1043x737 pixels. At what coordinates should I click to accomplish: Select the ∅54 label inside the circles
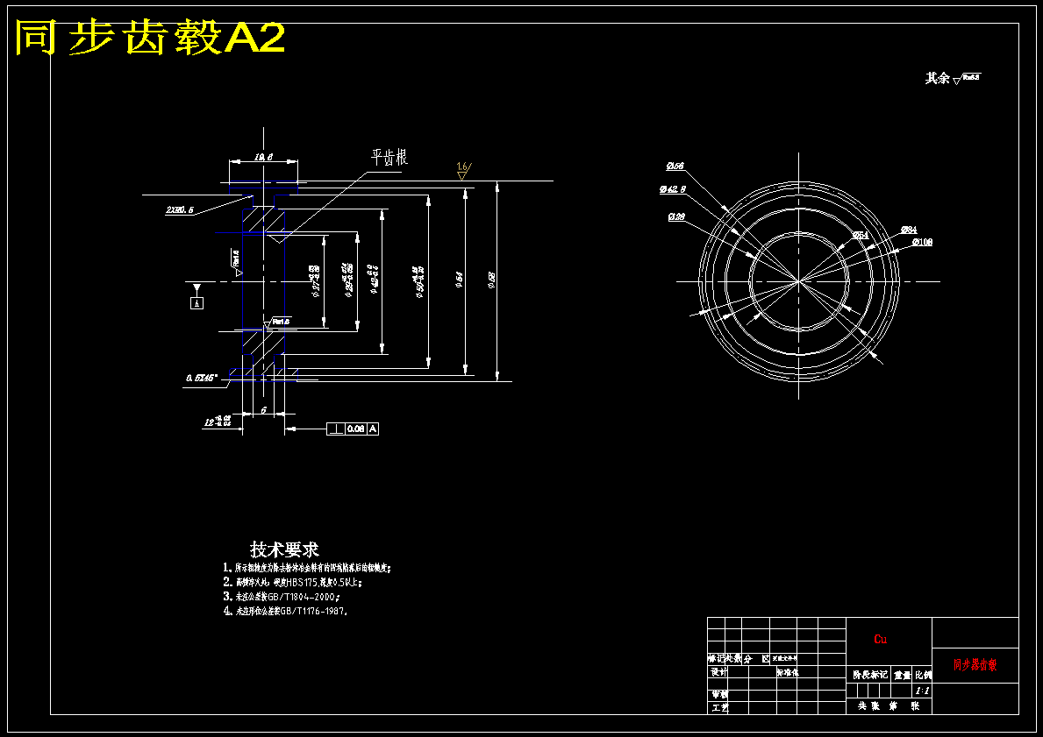(861, 235)
